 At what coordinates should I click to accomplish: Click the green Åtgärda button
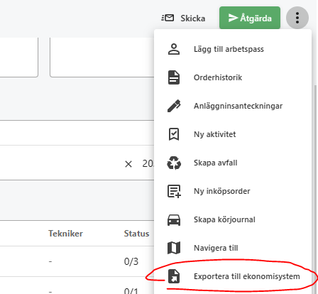click(x=250, y=18)
